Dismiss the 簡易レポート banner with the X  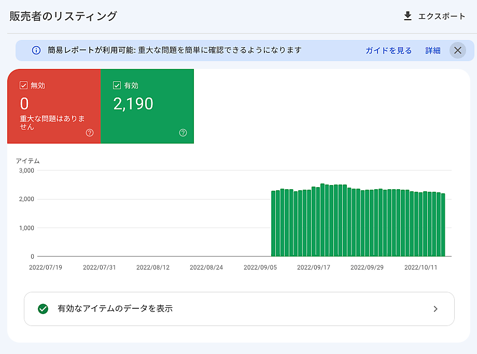coord(457,50)
